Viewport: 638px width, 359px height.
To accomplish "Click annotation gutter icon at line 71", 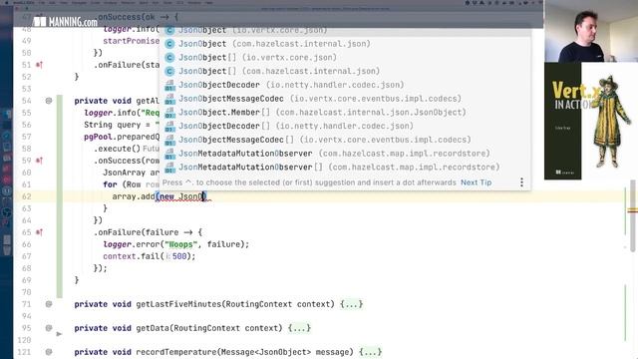I will pyautogui.click(x=49, y=304).
